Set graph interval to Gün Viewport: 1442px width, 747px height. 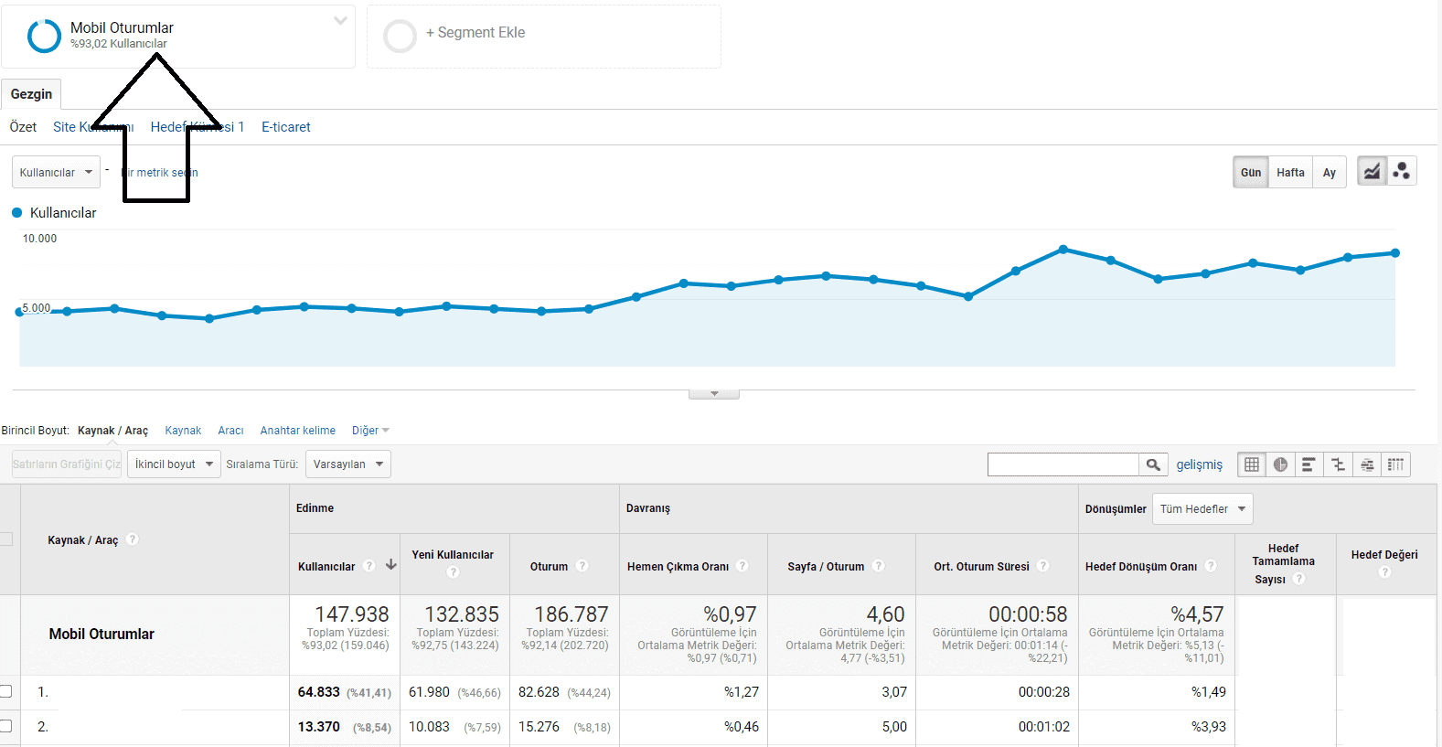[1251, 172]
